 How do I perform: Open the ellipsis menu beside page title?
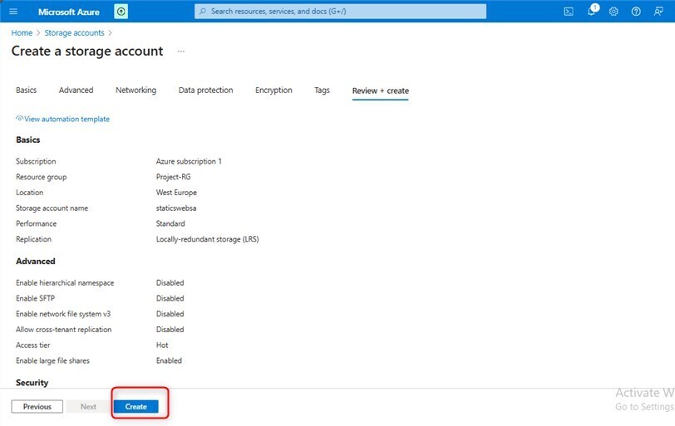[x=181, y=51]
